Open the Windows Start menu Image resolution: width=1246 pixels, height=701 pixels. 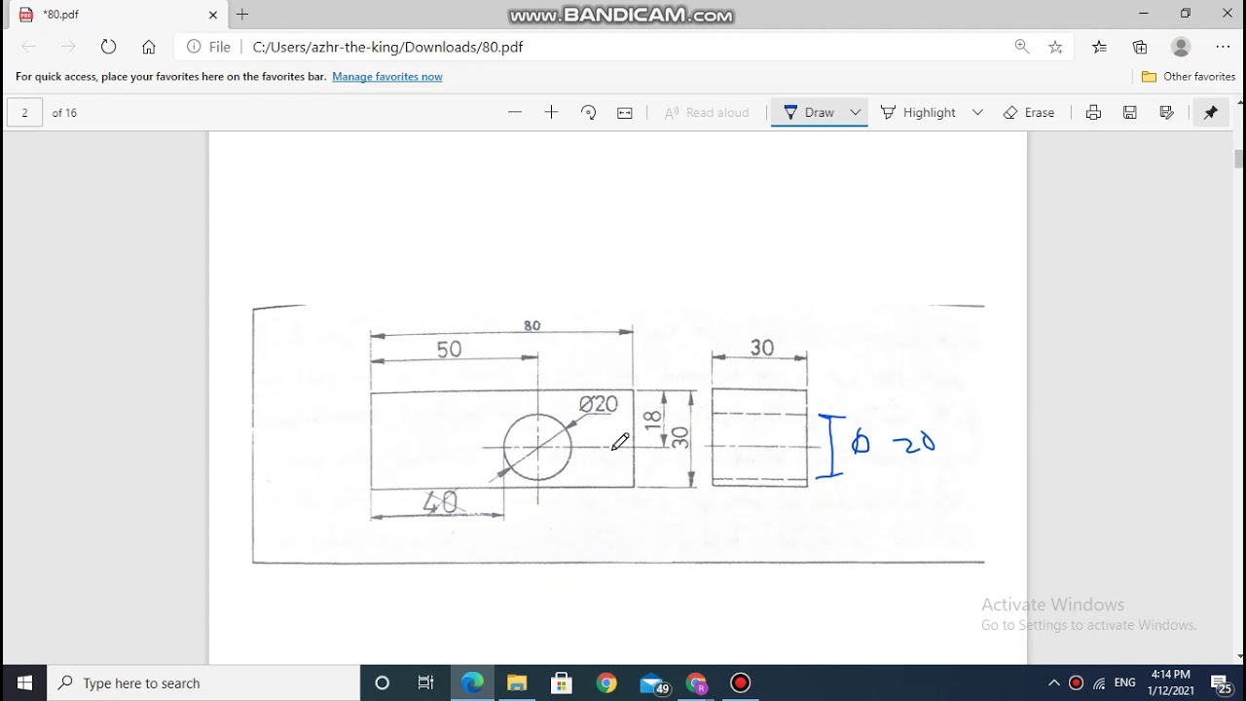click(23, 683)
